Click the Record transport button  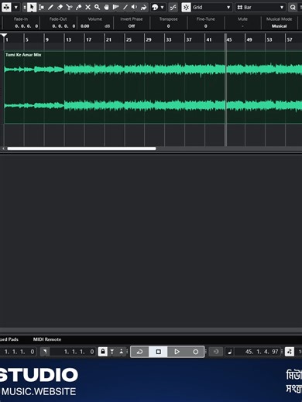click(x=195, y=352)
